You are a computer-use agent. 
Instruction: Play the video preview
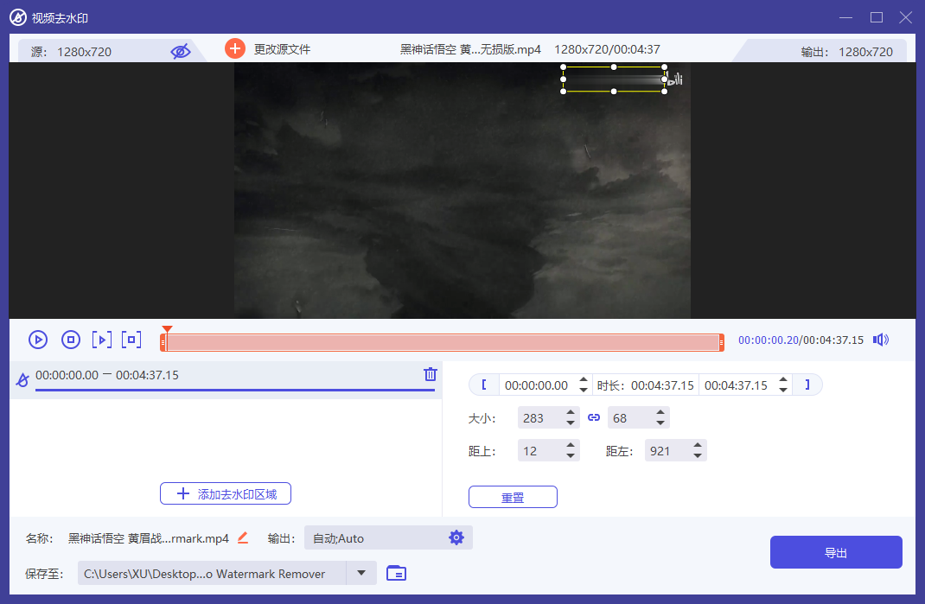tap(38, 340)
